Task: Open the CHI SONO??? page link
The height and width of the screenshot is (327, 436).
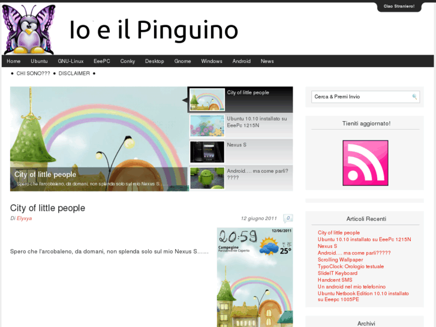Action: tap(34, 73)
